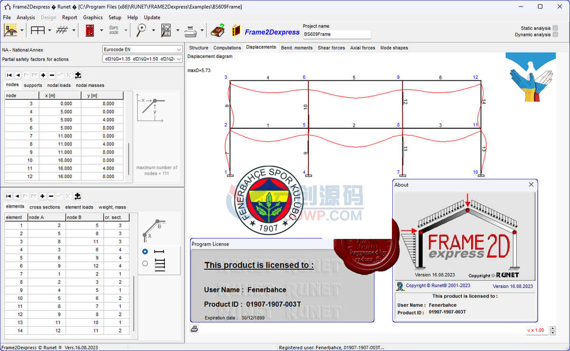Add a new node with plus button

pos(43,75)
